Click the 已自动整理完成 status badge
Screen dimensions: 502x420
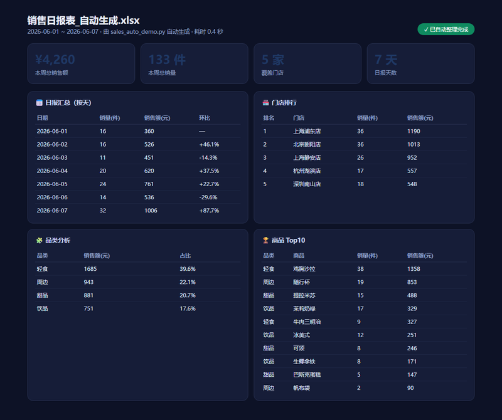[x=446, y=29]
